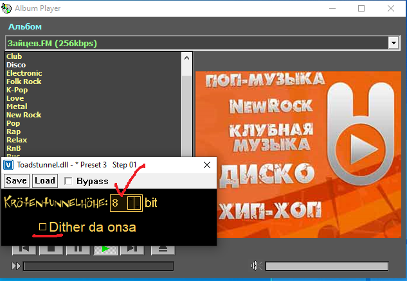407x281 pixels.
Task: Click the next track button
Action: (x=132, y=250)
